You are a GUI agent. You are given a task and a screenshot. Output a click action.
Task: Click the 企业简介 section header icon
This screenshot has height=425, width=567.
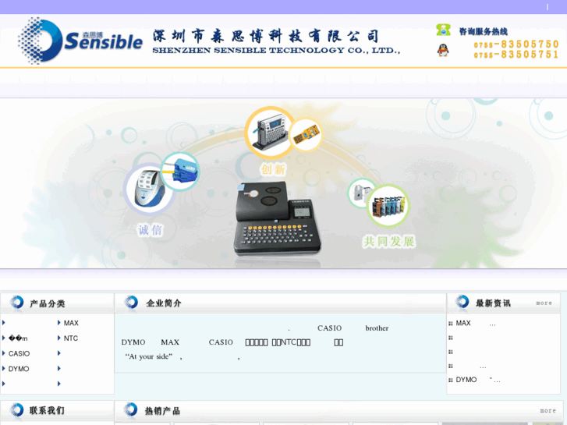pos(131,303)
